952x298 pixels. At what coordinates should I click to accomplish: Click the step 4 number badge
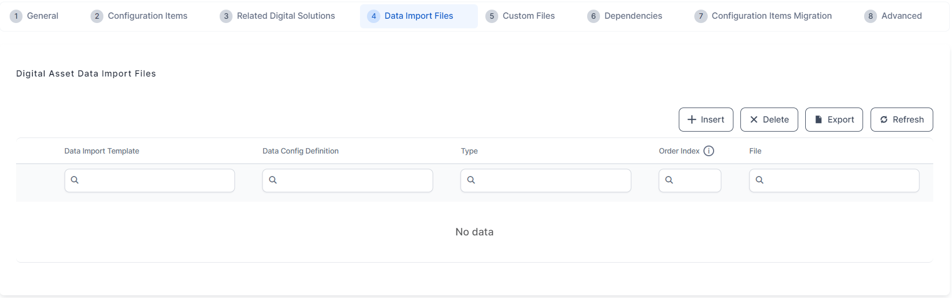pyautogui.click(x=373, y=16)
